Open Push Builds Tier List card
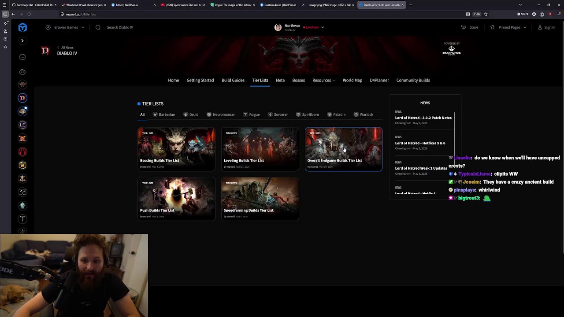 click(x=176, y=199)
